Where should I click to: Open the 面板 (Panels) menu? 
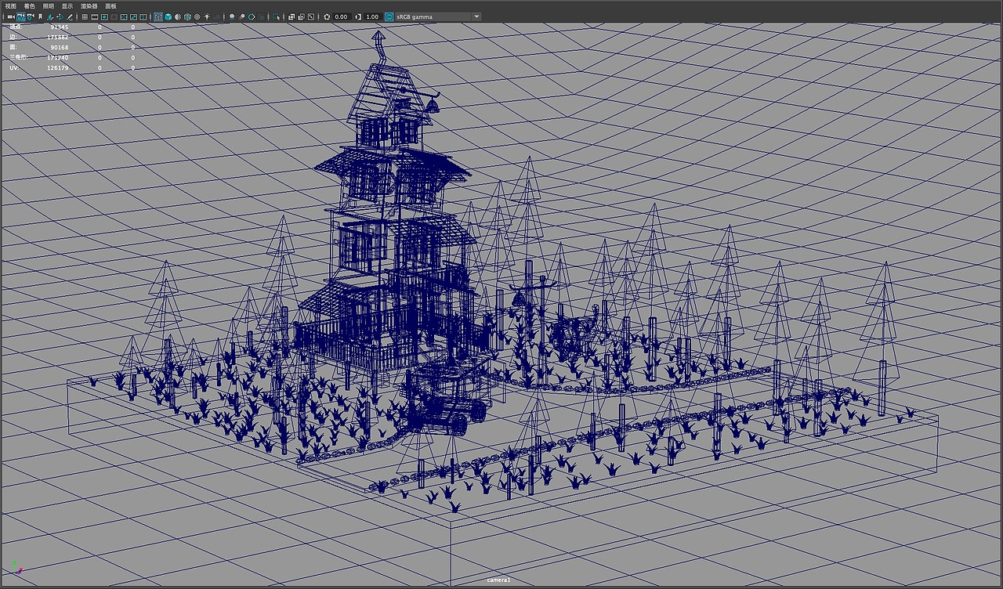click(x=110, y=5)
